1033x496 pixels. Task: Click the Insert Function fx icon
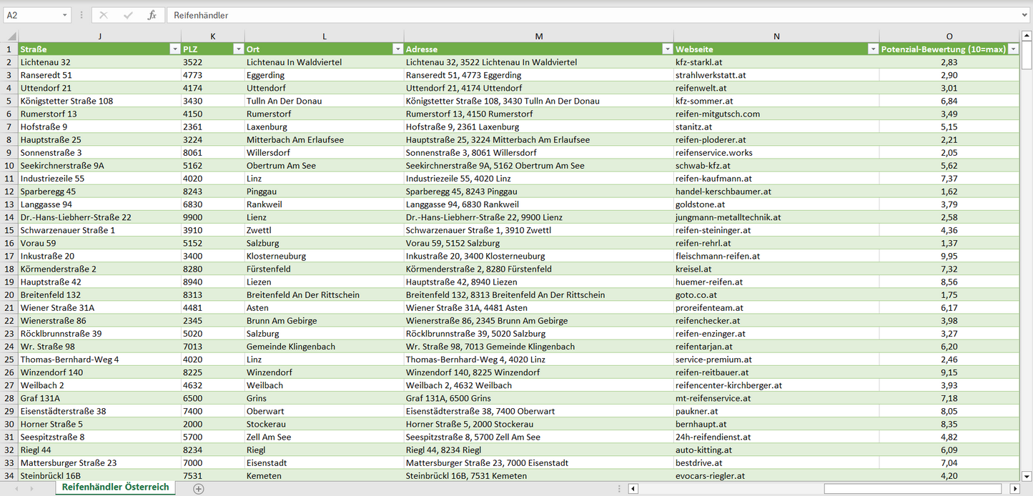[x=152, y=15]
